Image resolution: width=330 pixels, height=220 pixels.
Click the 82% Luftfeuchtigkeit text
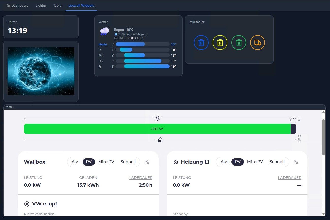(x=133, y=34)
